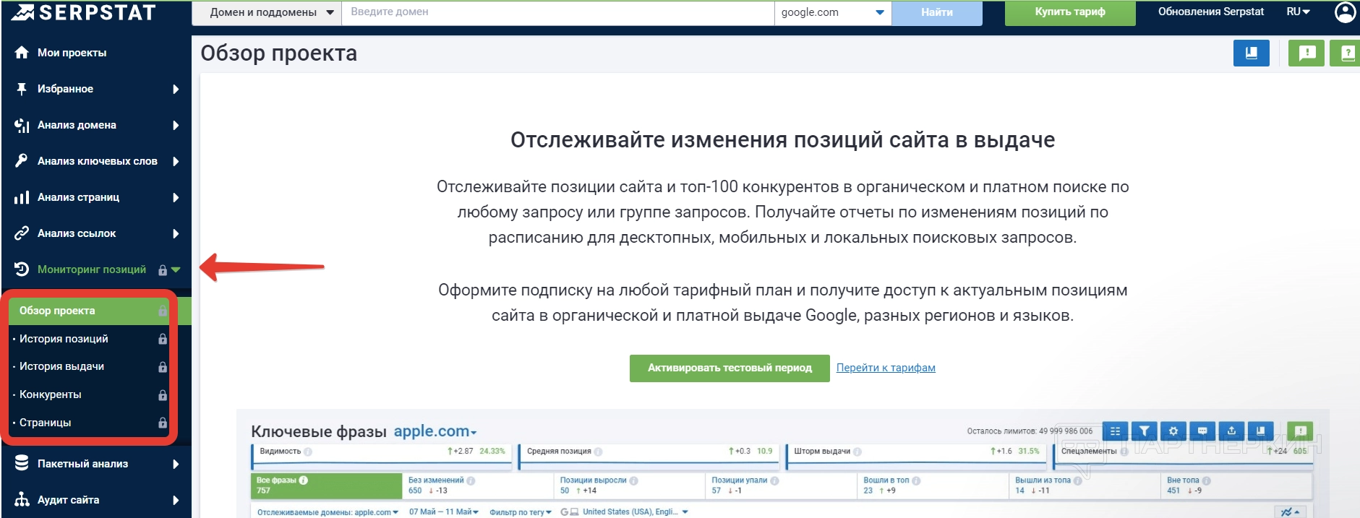The width and height of the screenshot is (1360, 518).
Task: Click the Средняя позиция metric card
Action: pos(649,457)
